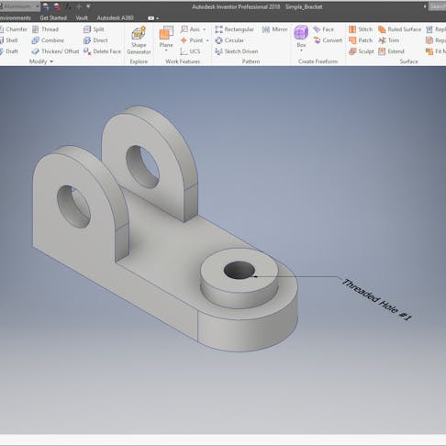The height and width of the screenshot is (446, 446).
Task: Click the clear appearance sphere icon
Action: 57,6
